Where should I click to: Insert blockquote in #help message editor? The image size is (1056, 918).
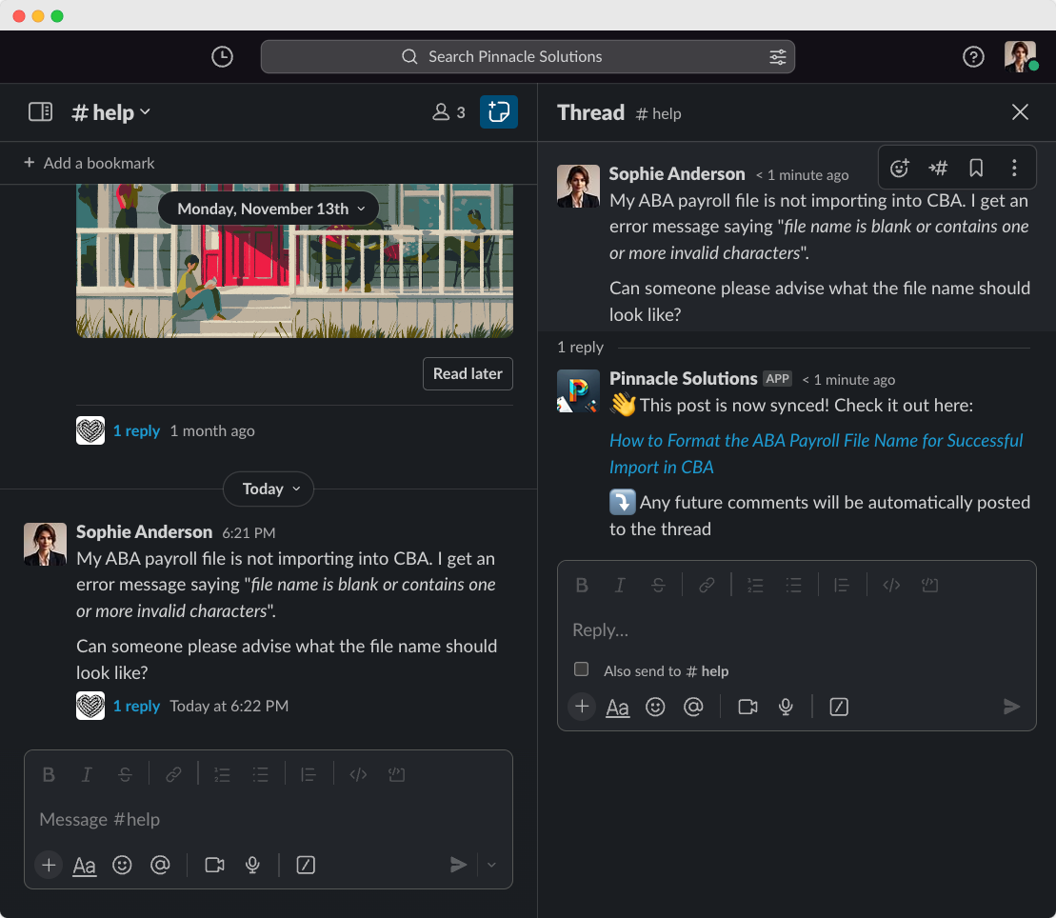coord(309,775)
